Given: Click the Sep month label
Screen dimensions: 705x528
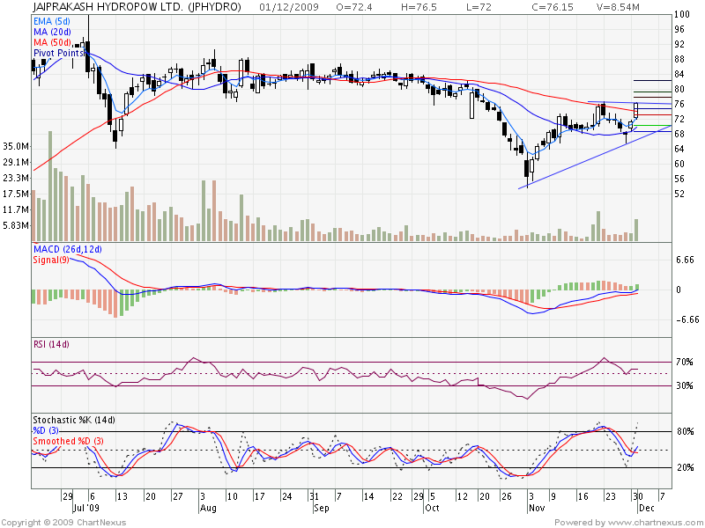Looking at the screenshot, I should (x=322, y=508).
